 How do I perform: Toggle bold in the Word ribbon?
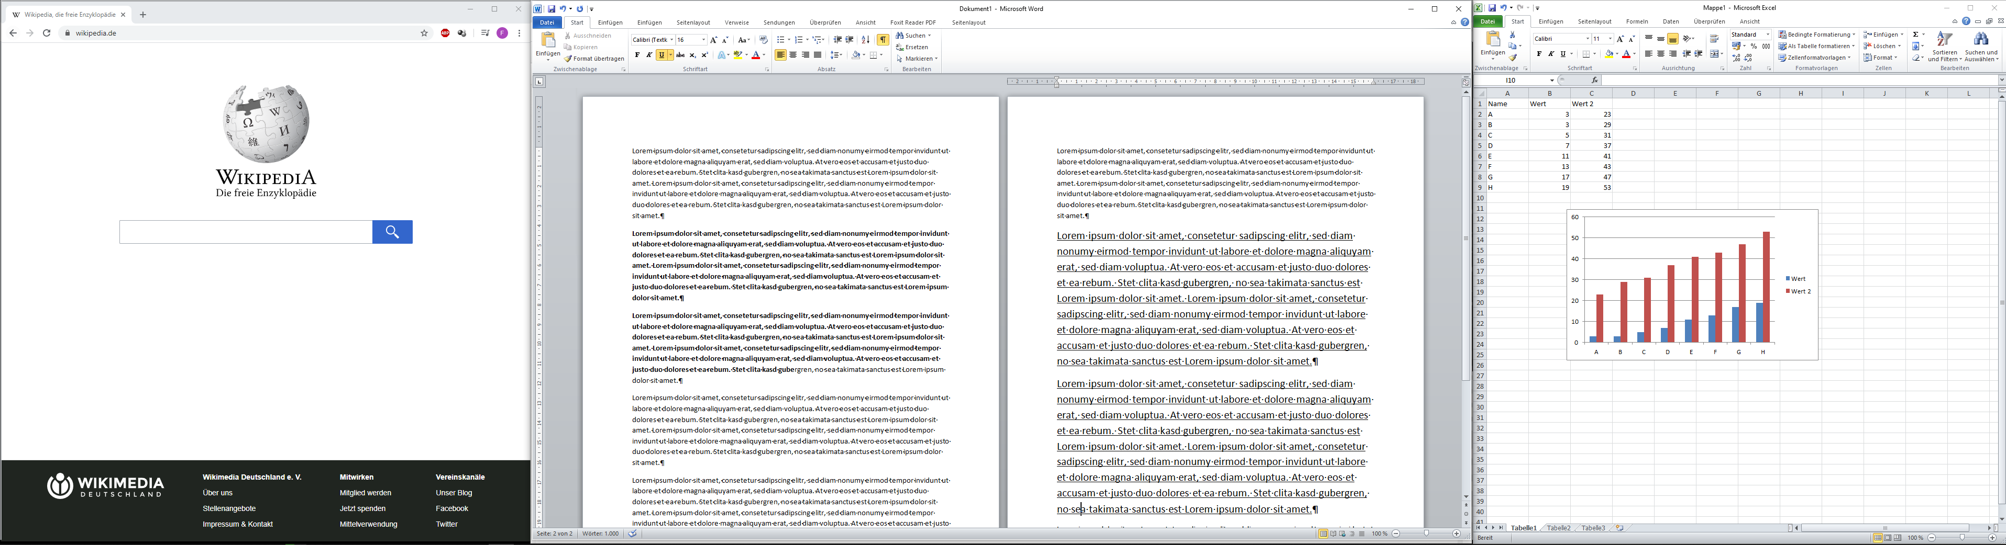(x=637, y=55)
